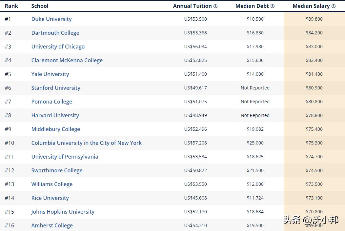Open the Amherst College link
This screenshot has height=231, width=345.
point(52,225)
